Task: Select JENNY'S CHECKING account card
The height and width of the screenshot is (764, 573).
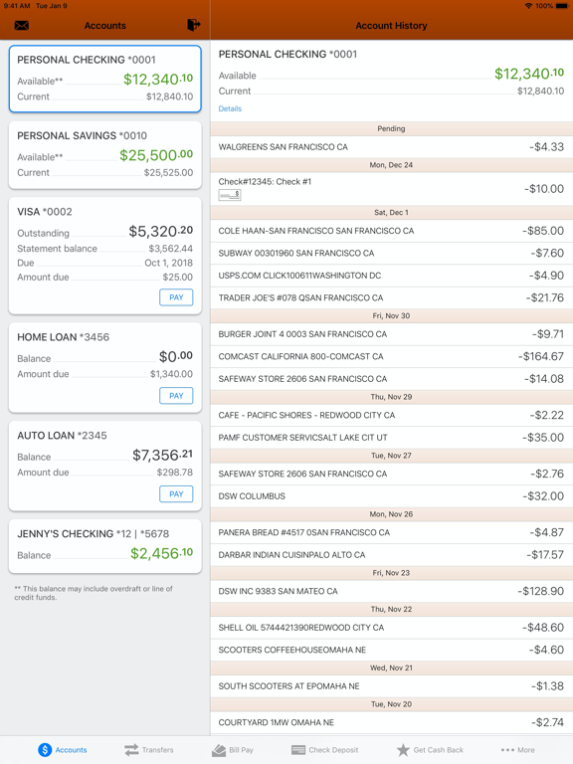Action: click(105, 547)
